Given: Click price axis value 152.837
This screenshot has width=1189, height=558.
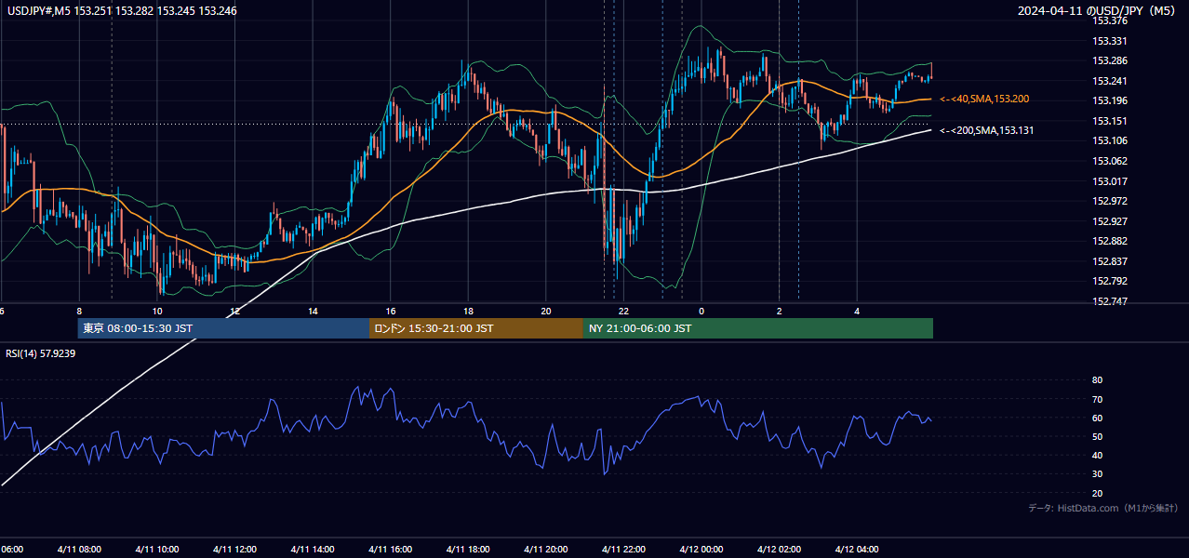Looking at the screenshot, I should [x=1109, y=261].
